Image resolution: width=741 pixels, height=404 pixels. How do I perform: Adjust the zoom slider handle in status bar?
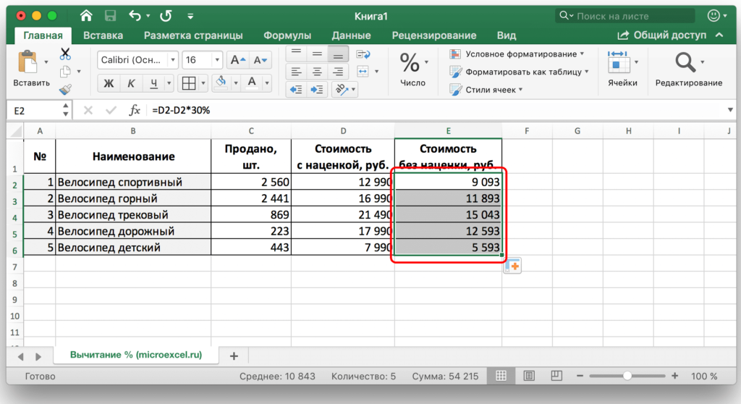pos(627,376)
